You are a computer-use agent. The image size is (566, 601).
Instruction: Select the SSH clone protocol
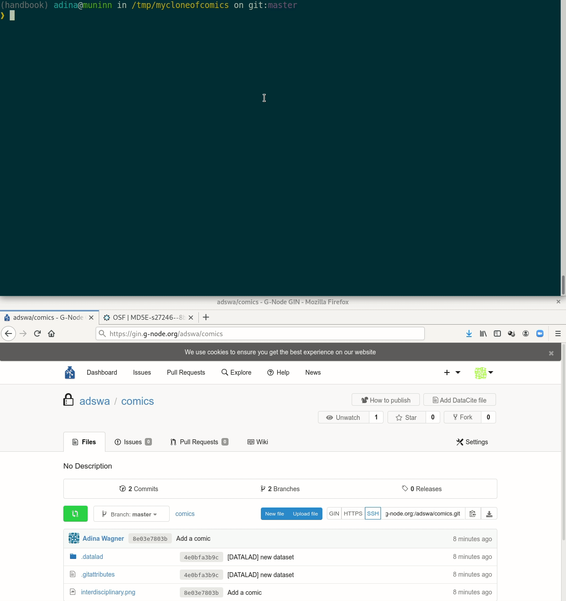tap(373, 514)
